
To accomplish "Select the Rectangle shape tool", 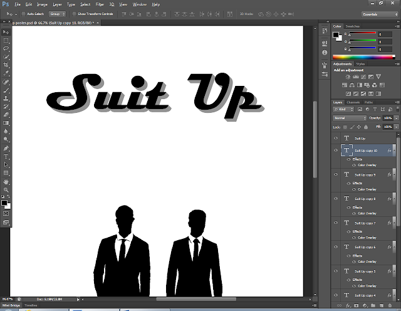I will (6, 173).
